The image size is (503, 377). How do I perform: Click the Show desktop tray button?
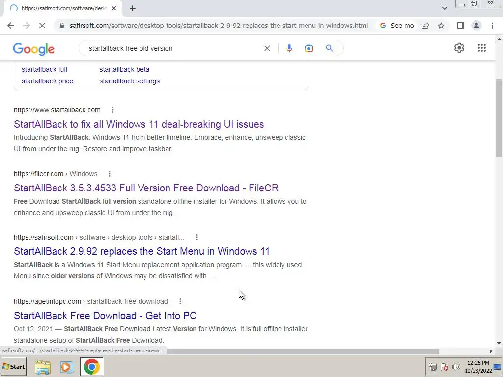click(498, 367)
